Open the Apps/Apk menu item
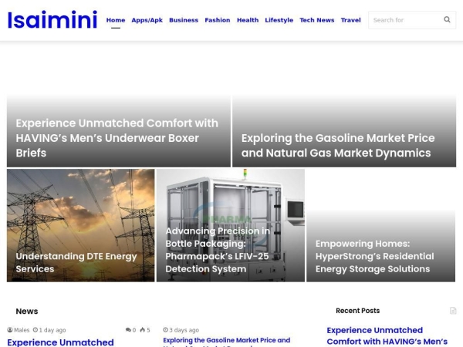This screenshot has width=463, height=347. click(x=147, y=20)
